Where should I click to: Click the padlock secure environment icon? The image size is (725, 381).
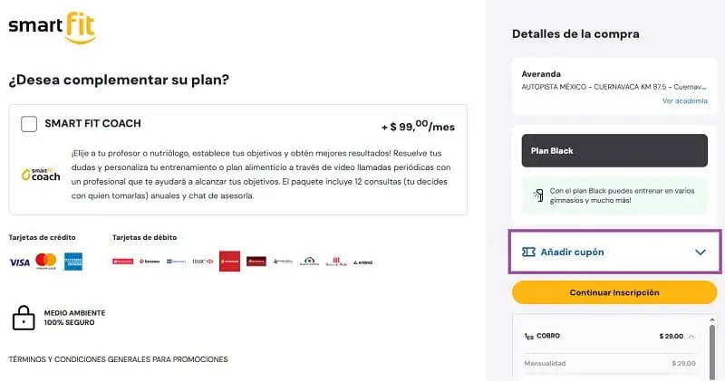[24, 318]
